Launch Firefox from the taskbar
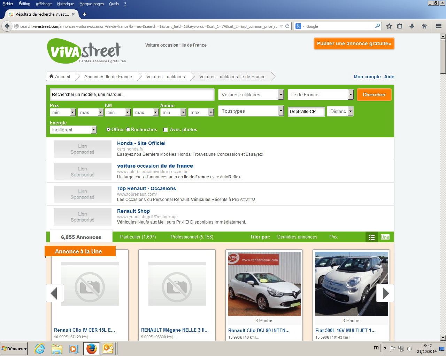Image resolution: width=446 pixels, height=356 pixels. tap(91, 348)
